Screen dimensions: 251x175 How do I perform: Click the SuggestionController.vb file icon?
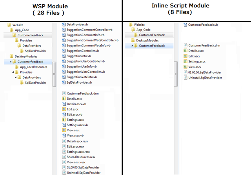pyautogui.click(x=64, y=51)
